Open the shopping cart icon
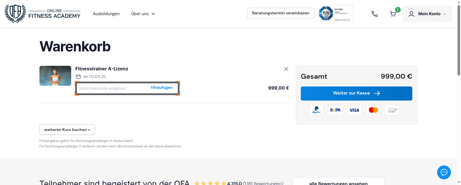The image size is (461, 185). (x=393, y=14)
